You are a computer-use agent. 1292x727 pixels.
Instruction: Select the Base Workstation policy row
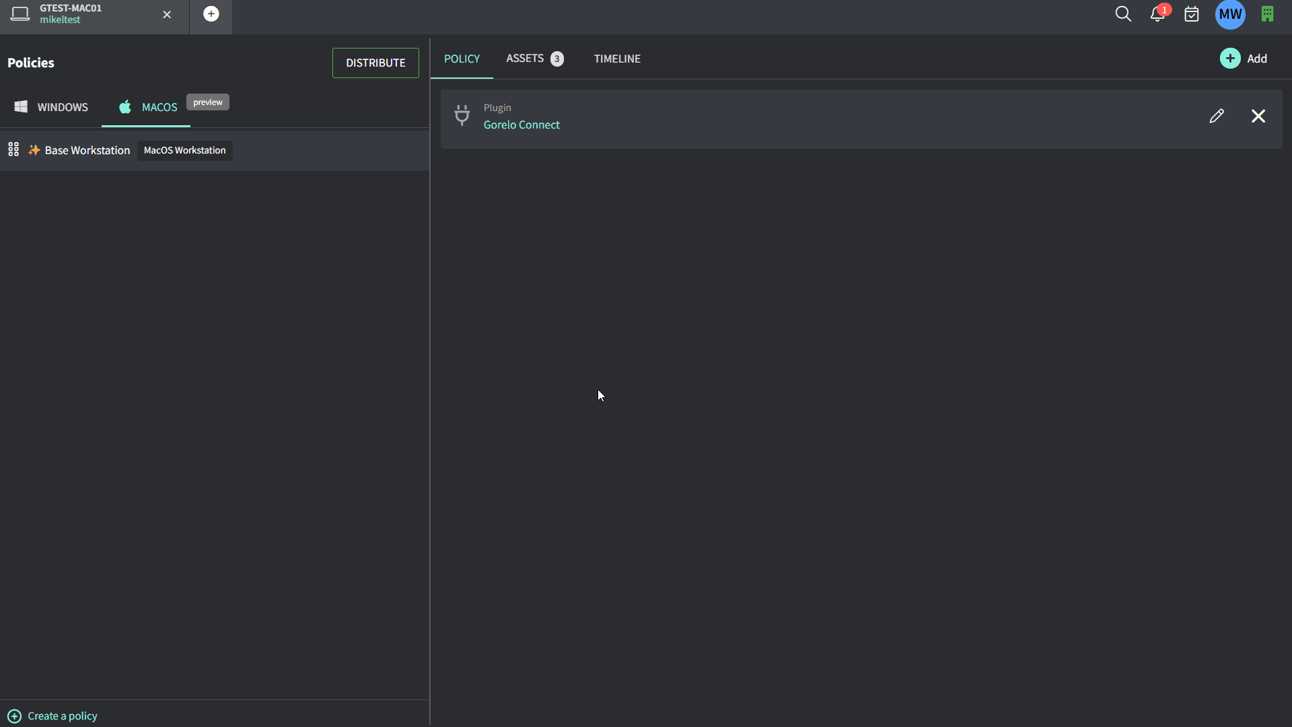pyautogui.click(x=87, y=150)
